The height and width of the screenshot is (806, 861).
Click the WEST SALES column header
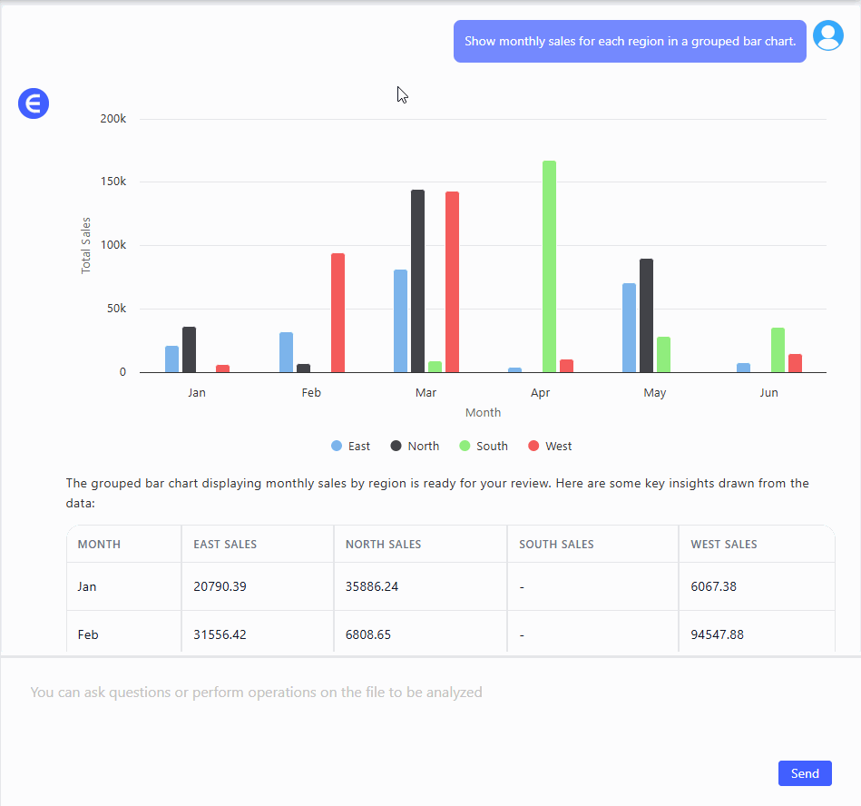723,545
